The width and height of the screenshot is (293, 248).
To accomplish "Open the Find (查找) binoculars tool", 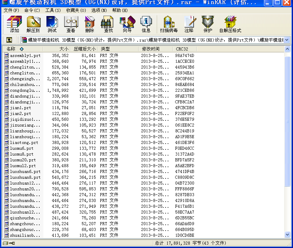I will click(108, 24).
